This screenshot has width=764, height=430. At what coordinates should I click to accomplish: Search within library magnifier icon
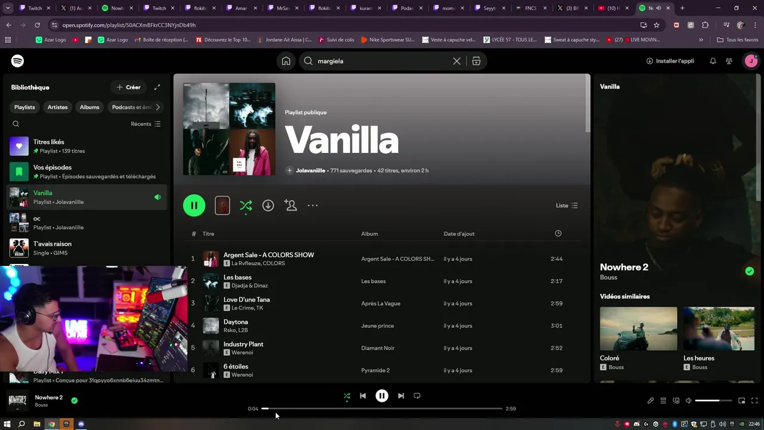(16, 124)
